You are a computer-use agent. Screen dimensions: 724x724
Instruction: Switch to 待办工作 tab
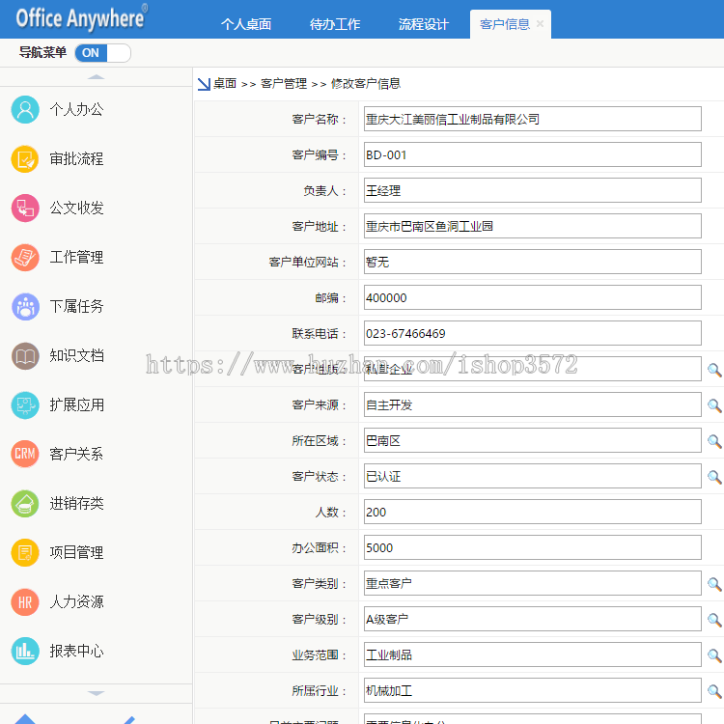pos(335,24)
